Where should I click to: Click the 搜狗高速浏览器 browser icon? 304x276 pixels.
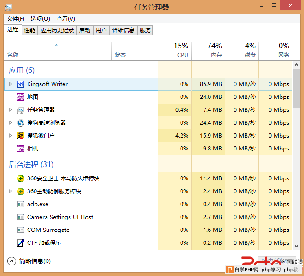[21, 123]
